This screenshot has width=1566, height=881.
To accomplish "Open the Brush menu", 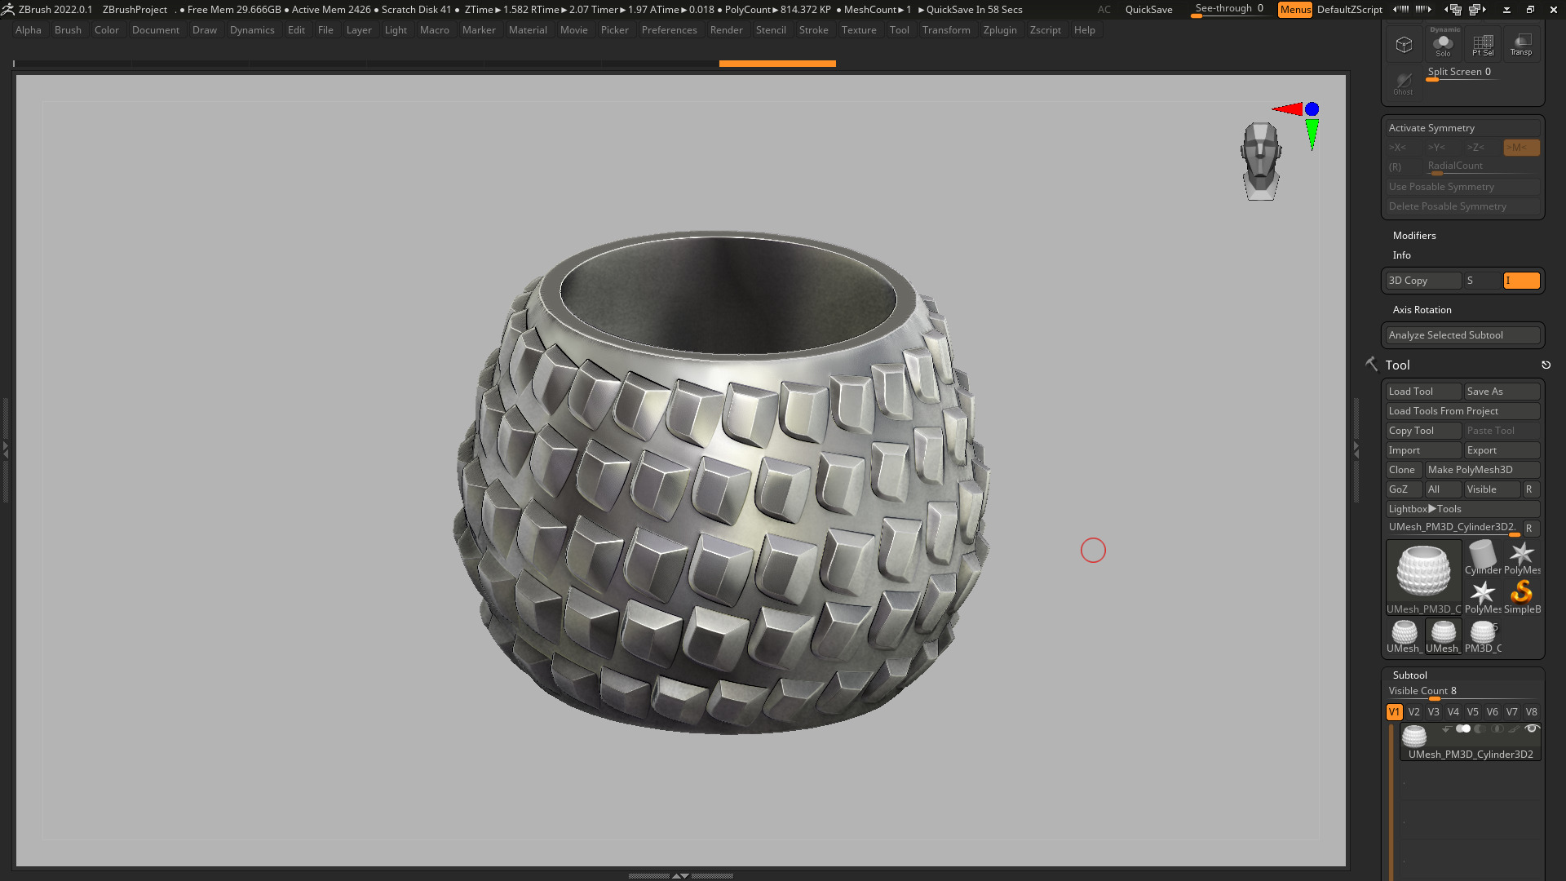I will tap(68, 30).
